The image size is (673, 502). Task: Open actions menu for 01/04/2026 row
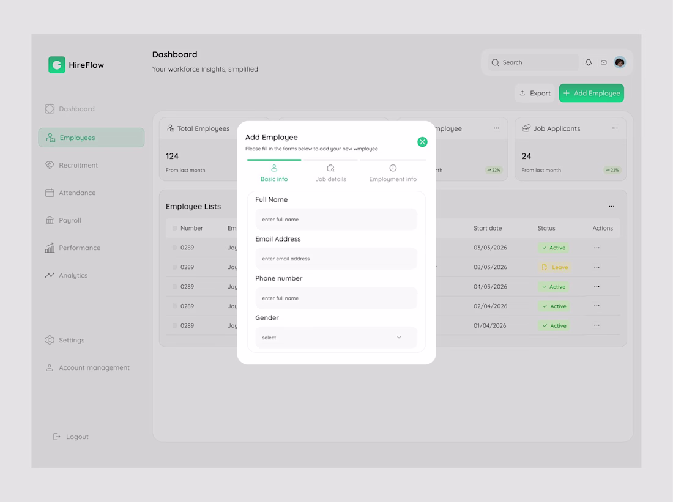click(x=597, y=325)
